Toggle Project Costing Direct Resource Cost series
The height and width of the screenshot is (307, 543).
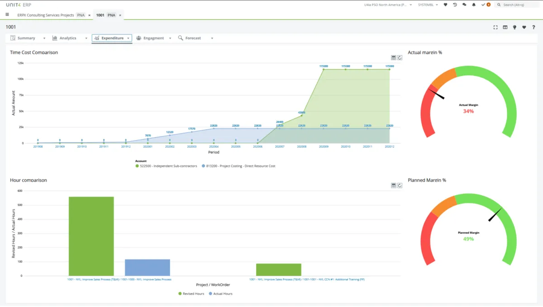pyautogui.click(x=238, y=166)
